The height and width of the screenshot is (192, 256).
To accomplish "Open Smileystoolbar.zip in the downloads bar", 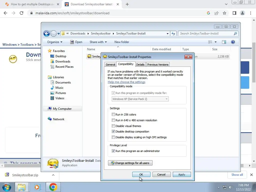I will coord(25,175).
